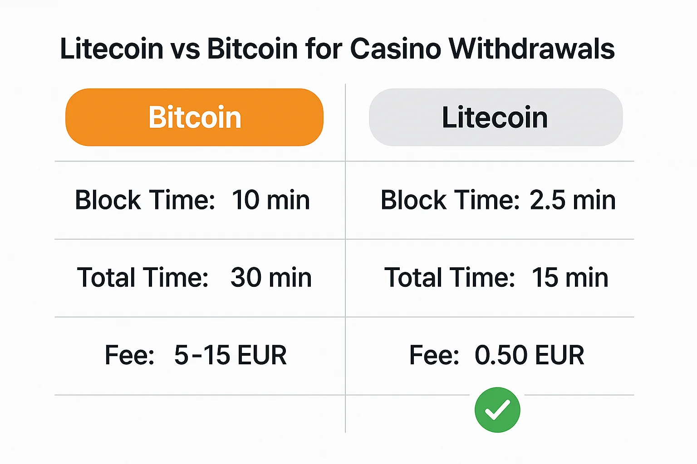Select the "5-15 EUR" fee value
Screen dimensions: 697x464
(x=231, y=355)
